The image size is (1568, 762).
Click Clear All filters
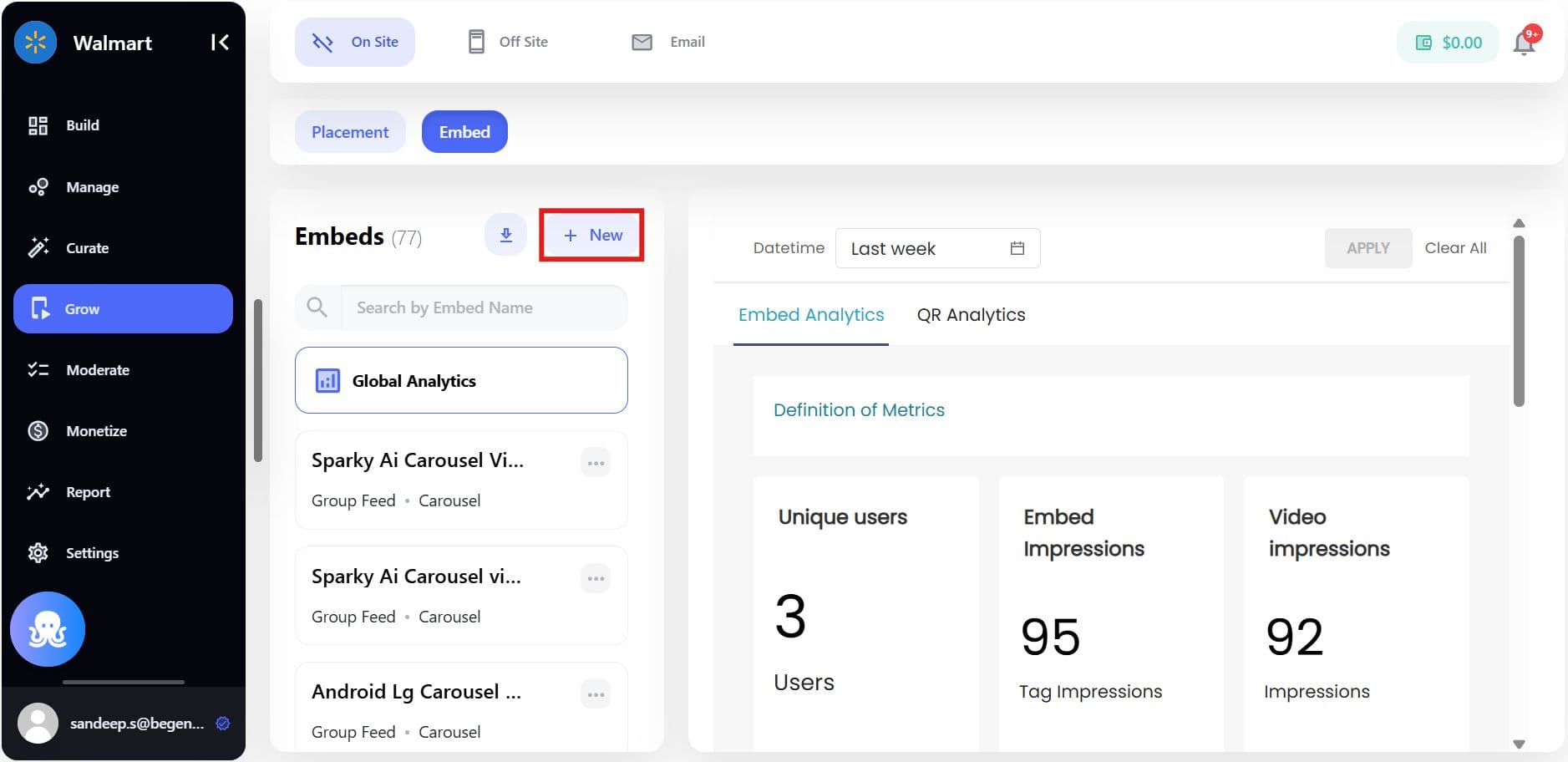pyautogui.click(x=1455, y=248)
